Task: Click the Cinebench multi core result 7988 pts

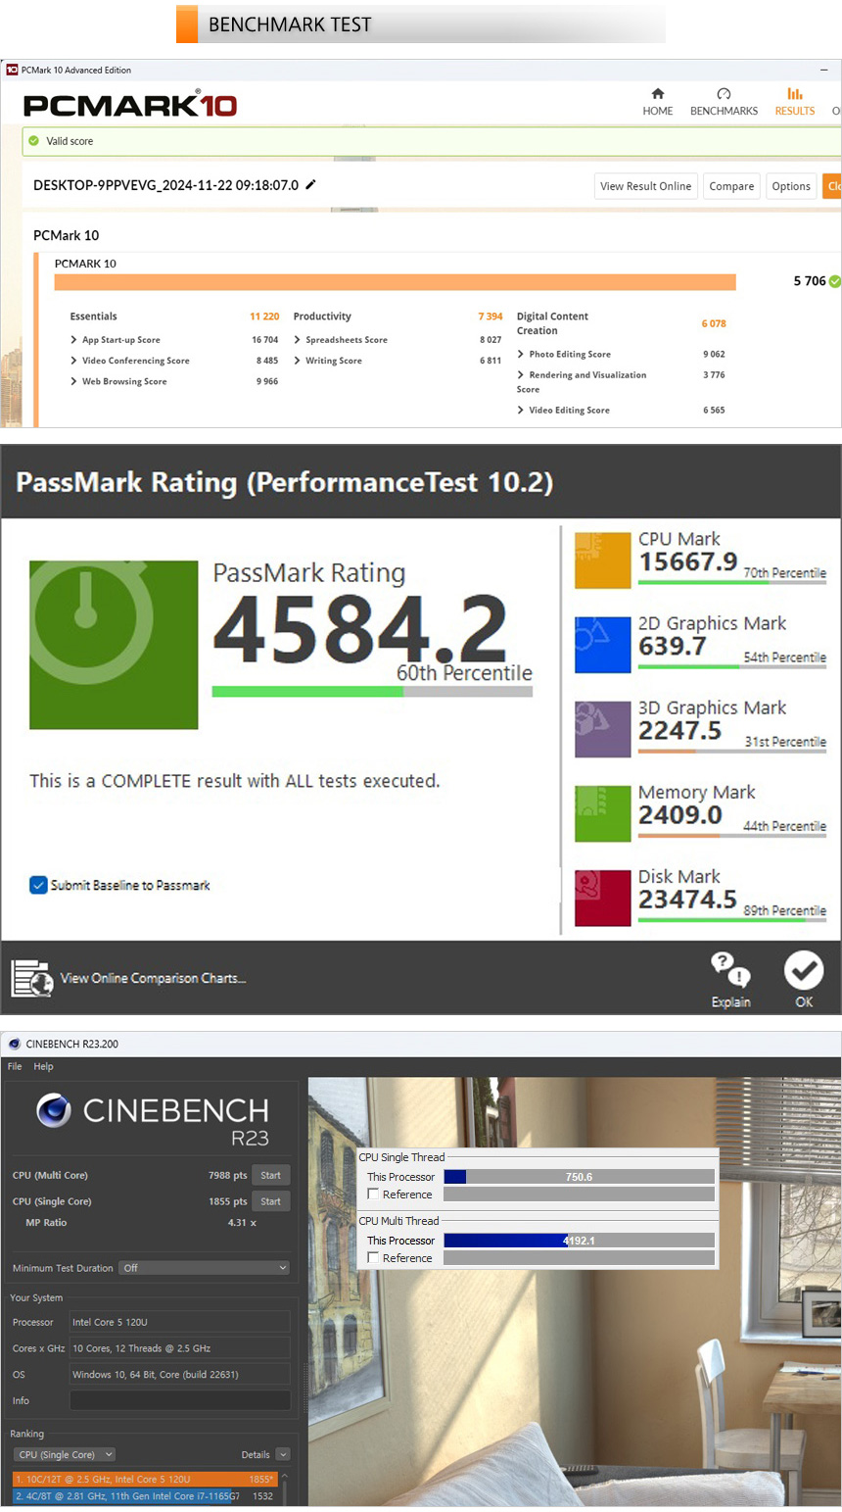Action: pyautogui.click(x=227, y=1175)
